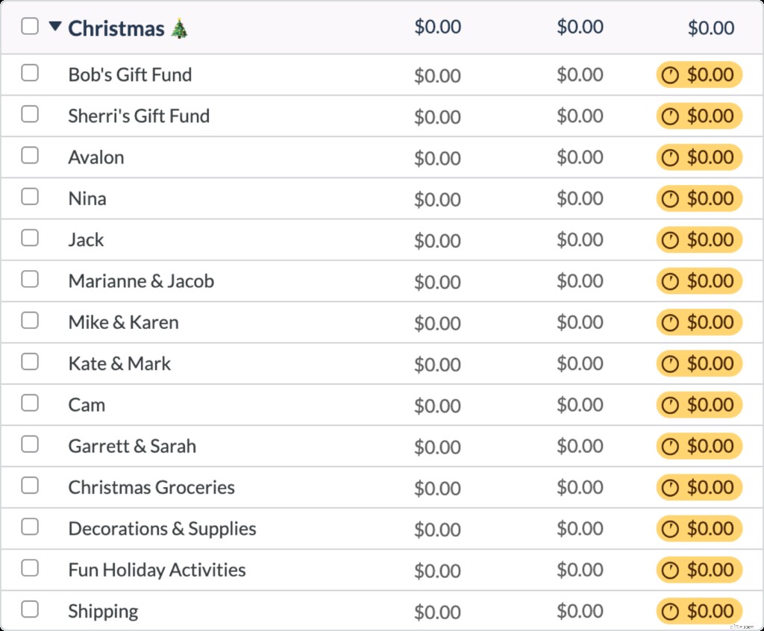The image size is (764, 631).
Task: Click the Marianne & Jacob category name
Action: point(140,281)
